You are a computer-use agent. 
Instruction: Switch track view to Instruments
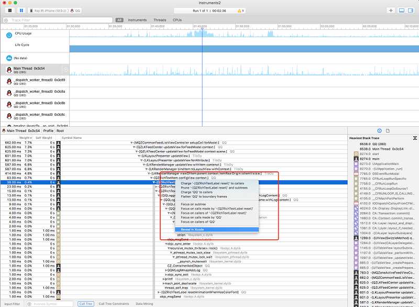[x=137, y=20]
